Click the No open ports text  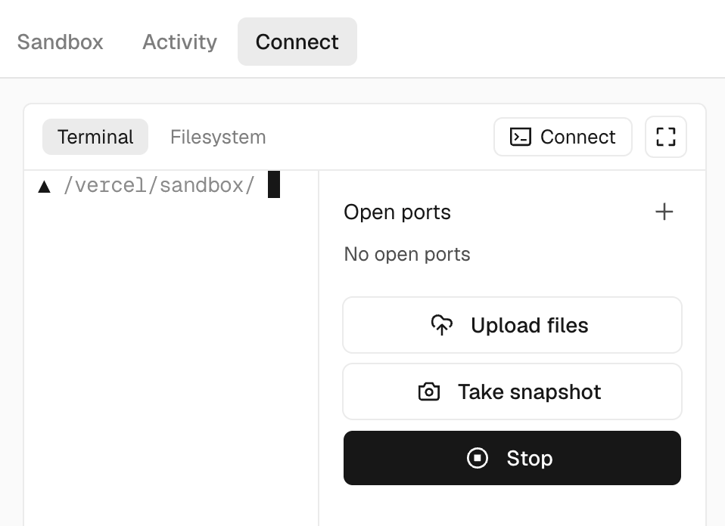click(x=407, y=255)
